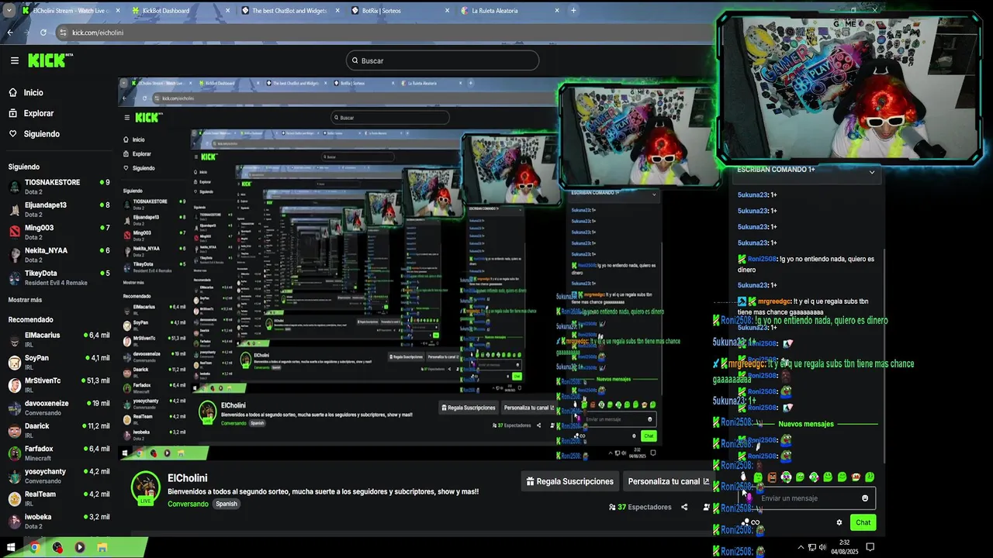Open Nekita_NYAA channel in sidebar
This screenshot has width=993, height=558.
click(58, 254)
